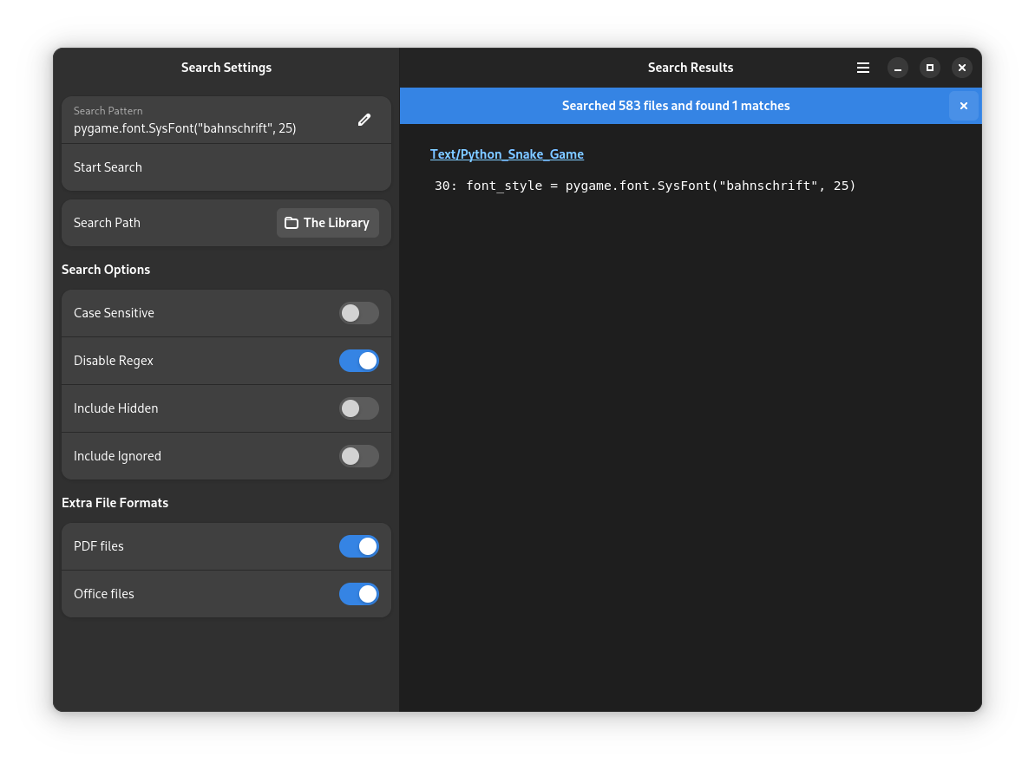Select the matched line 30 in results
Screen dimensions: 1035x770
[645, 185]
